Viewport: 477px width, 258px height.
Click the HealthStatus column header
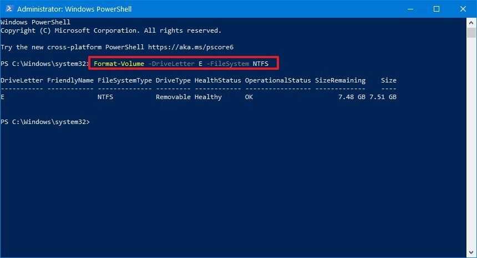217,80
